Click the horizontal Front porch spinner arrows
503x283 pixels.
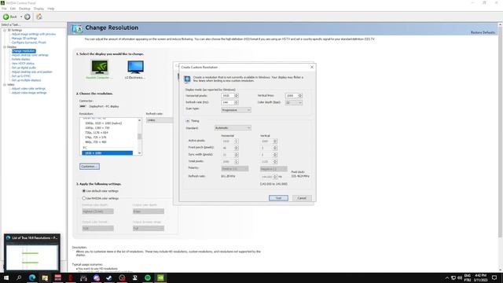click(237, 148)
